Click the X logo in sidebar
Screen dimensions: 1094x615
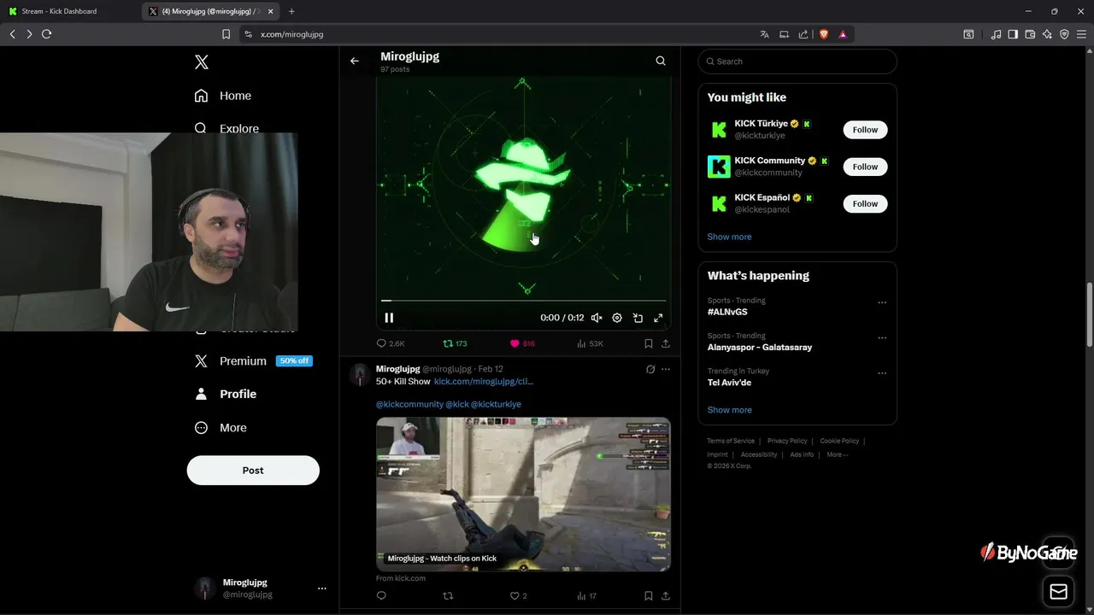(202, 62)
